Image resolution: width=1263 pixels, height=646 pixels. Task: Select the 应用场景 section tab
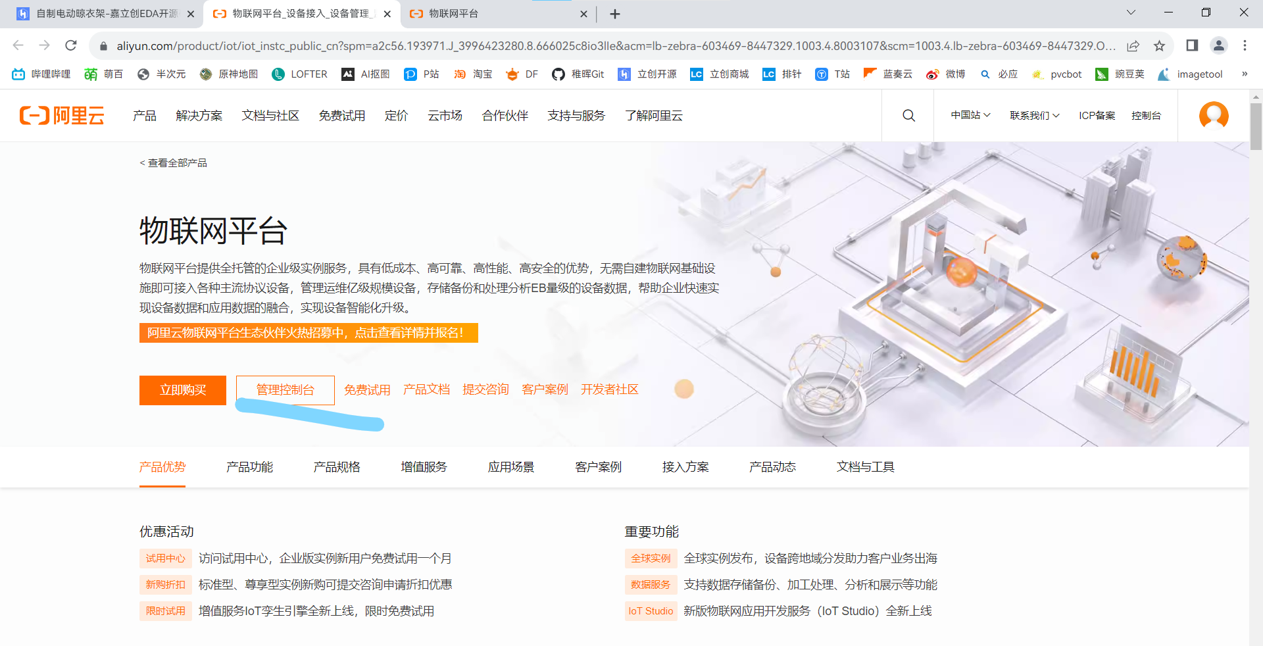[x=511, y=467]
